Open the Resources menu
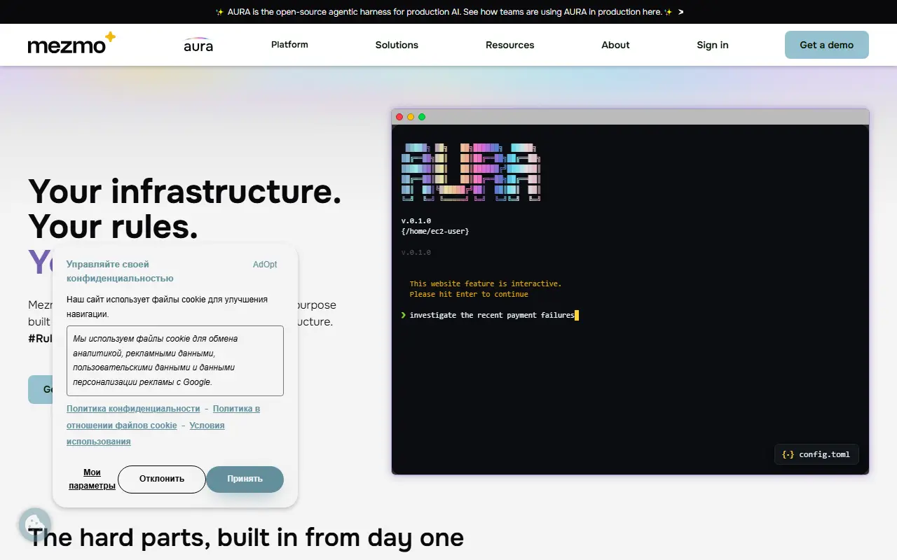This screenshot has height=560, width=897. (x=510, y=45)
